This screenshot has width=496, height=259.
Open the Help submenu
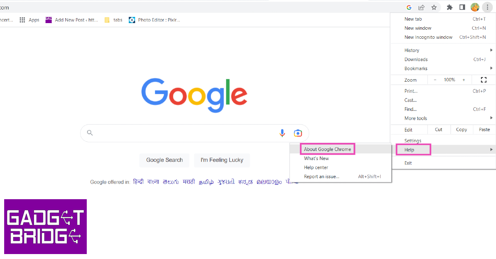(x=443, y=150)
